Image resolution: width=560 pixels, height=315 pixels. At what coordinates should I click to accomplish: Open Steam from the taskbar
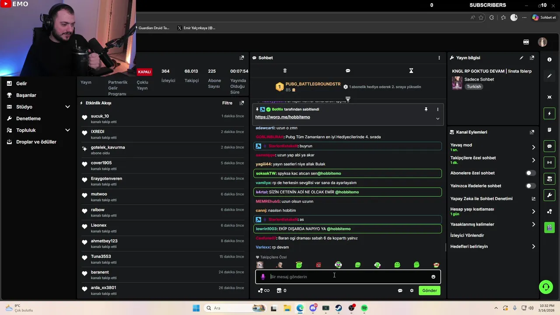coord(339,308)
